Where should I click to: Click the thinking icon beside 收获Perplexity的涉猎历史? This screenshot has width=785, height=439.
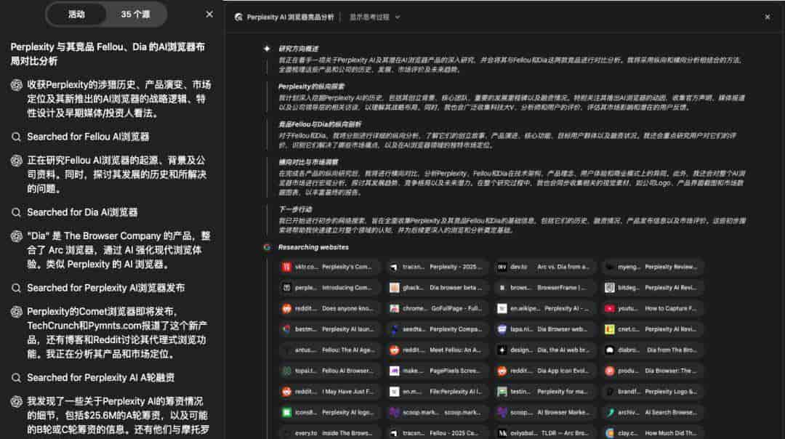click(17, 85)
